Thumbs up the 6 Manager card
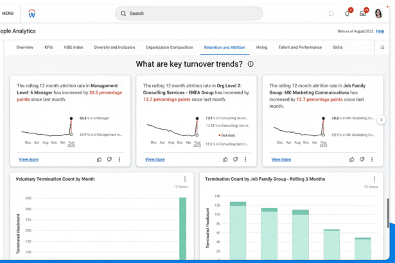Screen dimensions: 395x263 (100, 159)
